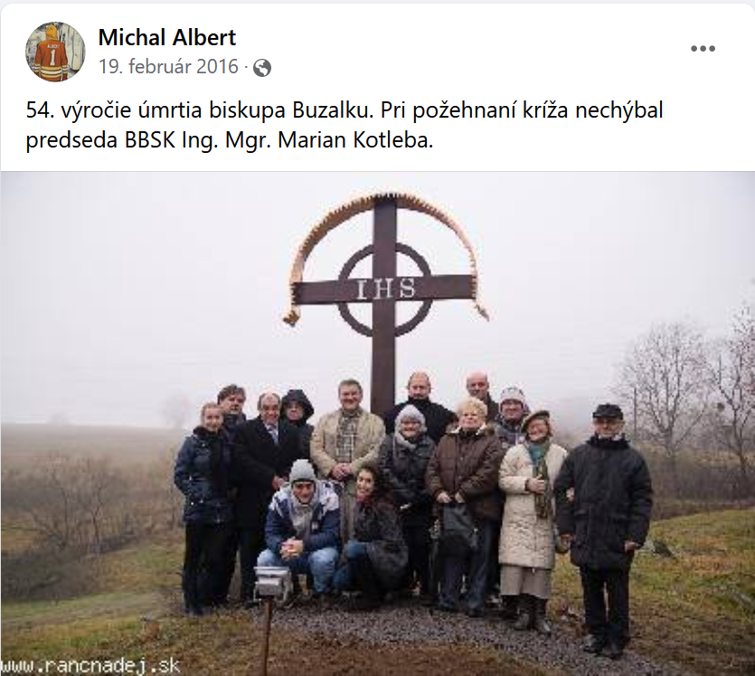Open the three-dot post options menu
The width and height of the screenshot is (755, 676).
703,48
